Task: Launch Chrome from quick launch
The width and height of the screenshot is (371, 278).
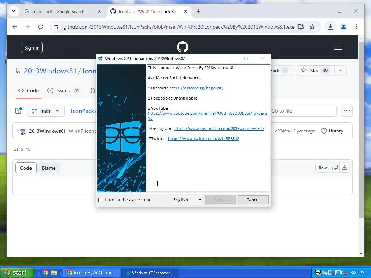Action: [45, 273]
